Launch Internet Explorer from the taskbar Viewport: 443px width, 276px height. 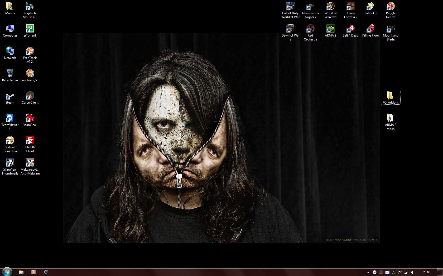tap(46, 272)
